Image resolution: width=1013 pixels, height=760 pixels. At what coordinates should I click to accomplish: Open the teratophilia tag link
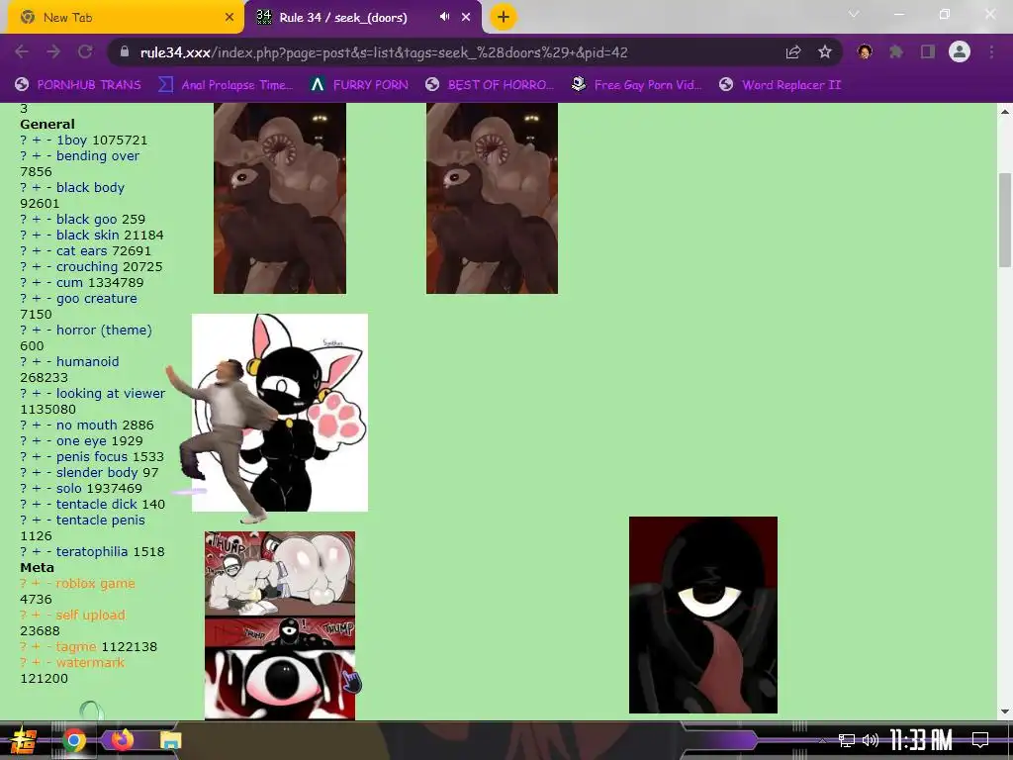92,552
